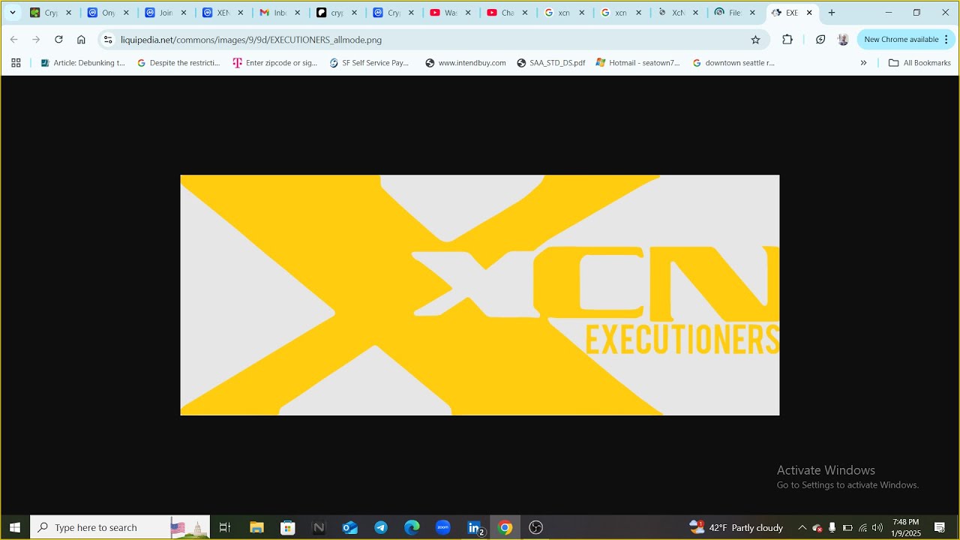Open Task View from taskbar
This screenshot has height=540, width=960.
224,527
